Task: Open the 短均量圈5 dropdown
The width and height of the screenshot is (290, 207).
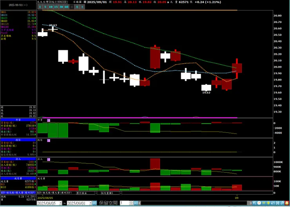Action: pyautogui.click(x=121, y=193)
